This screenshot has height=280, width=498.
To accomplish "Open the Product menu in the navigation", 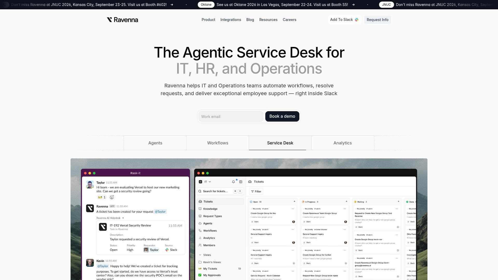I will coord(208,20).
